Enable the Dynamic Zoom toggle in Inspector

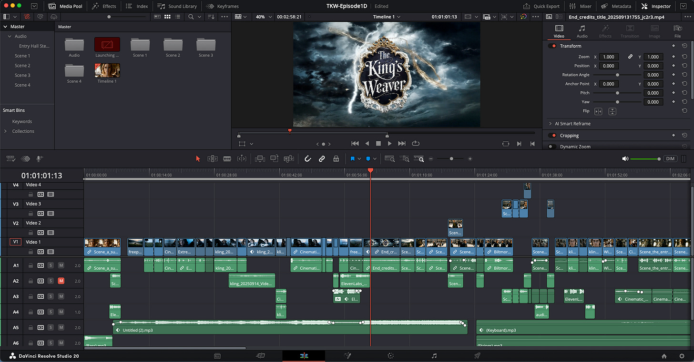(552, 147)
